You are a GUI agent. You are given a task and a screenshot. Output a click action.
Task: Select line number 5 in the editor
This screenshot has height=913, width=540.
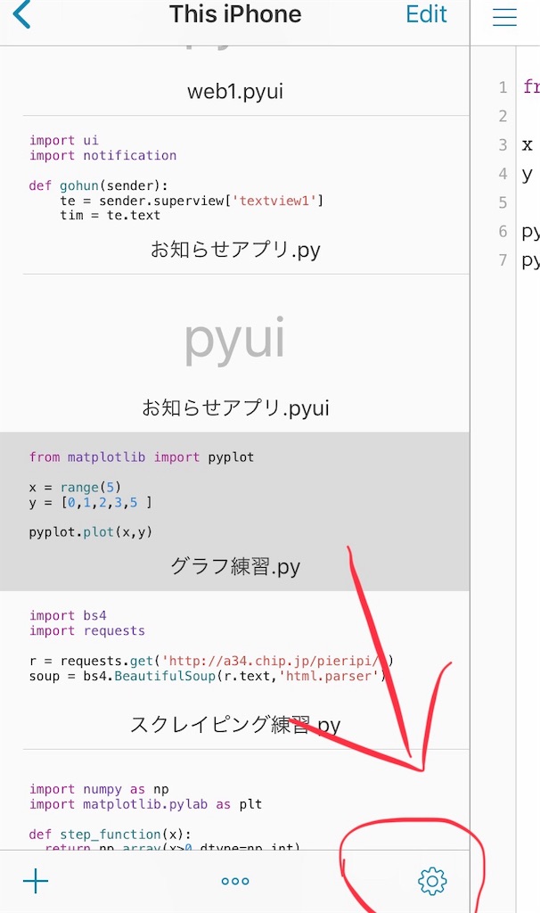click(503, 202)
